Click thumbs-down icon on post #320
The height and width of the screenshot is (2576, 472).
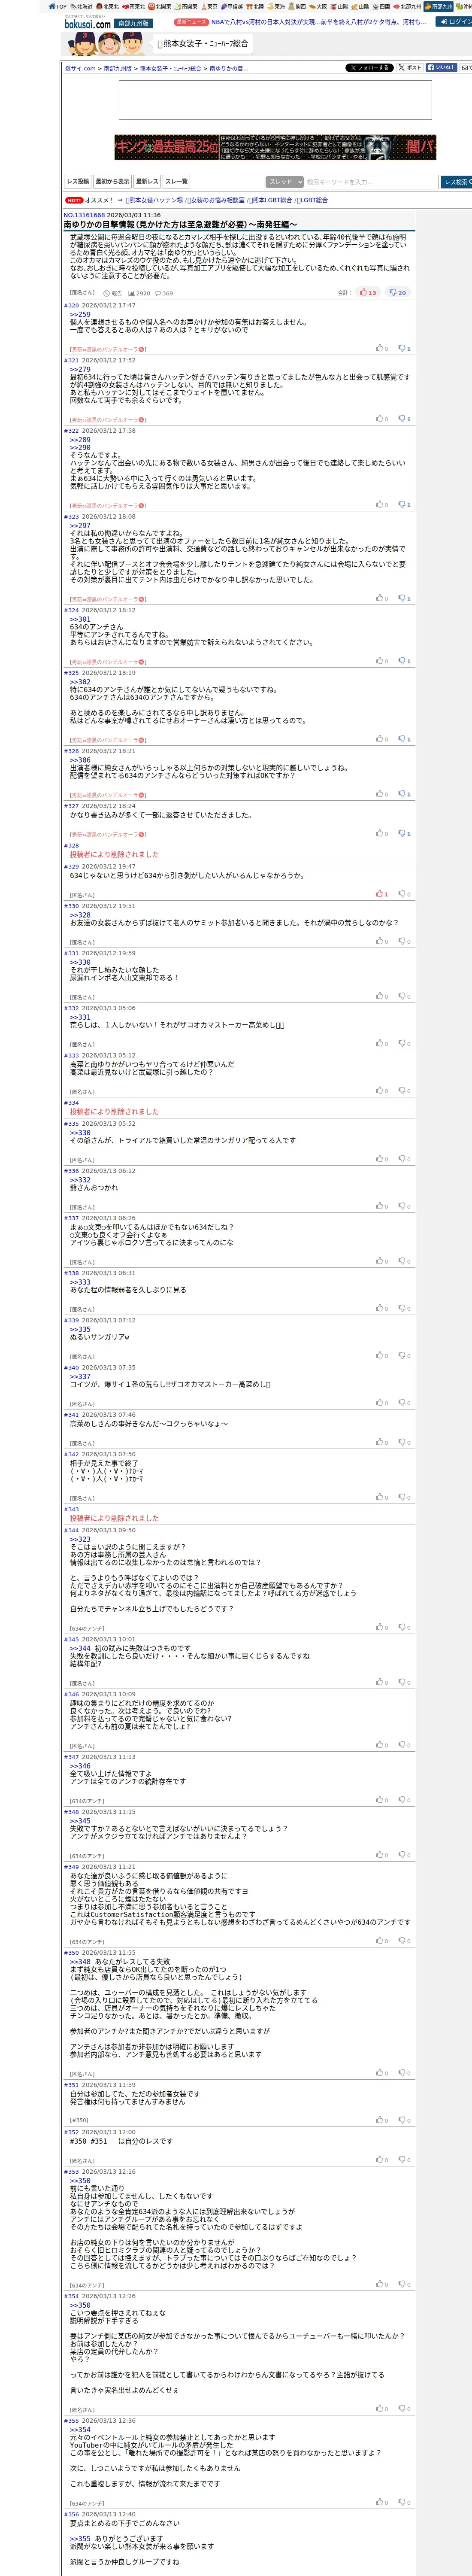[x=402, y=349]
